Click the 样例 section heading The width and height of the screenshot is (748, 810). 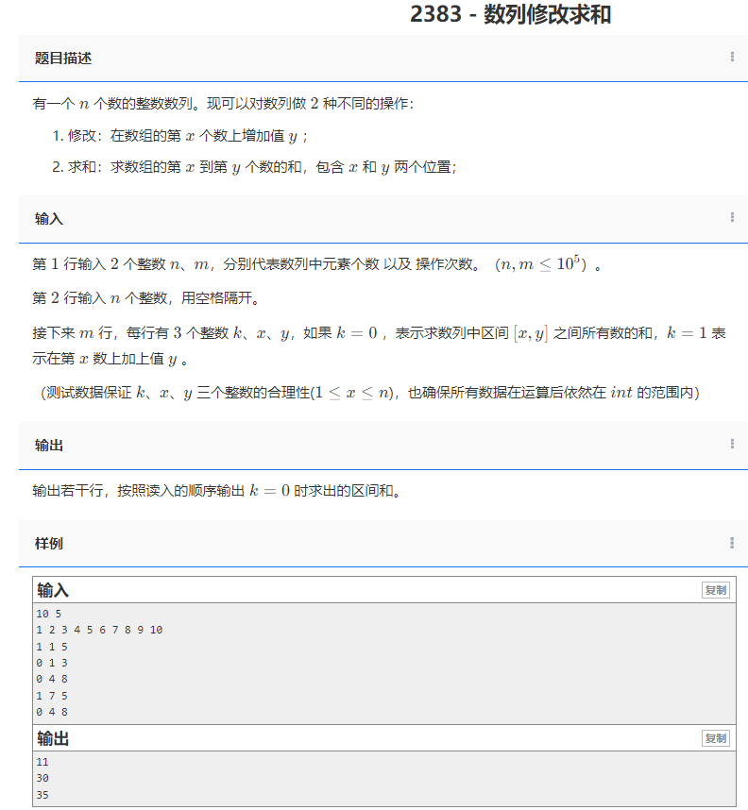click(x=48, y=543)
